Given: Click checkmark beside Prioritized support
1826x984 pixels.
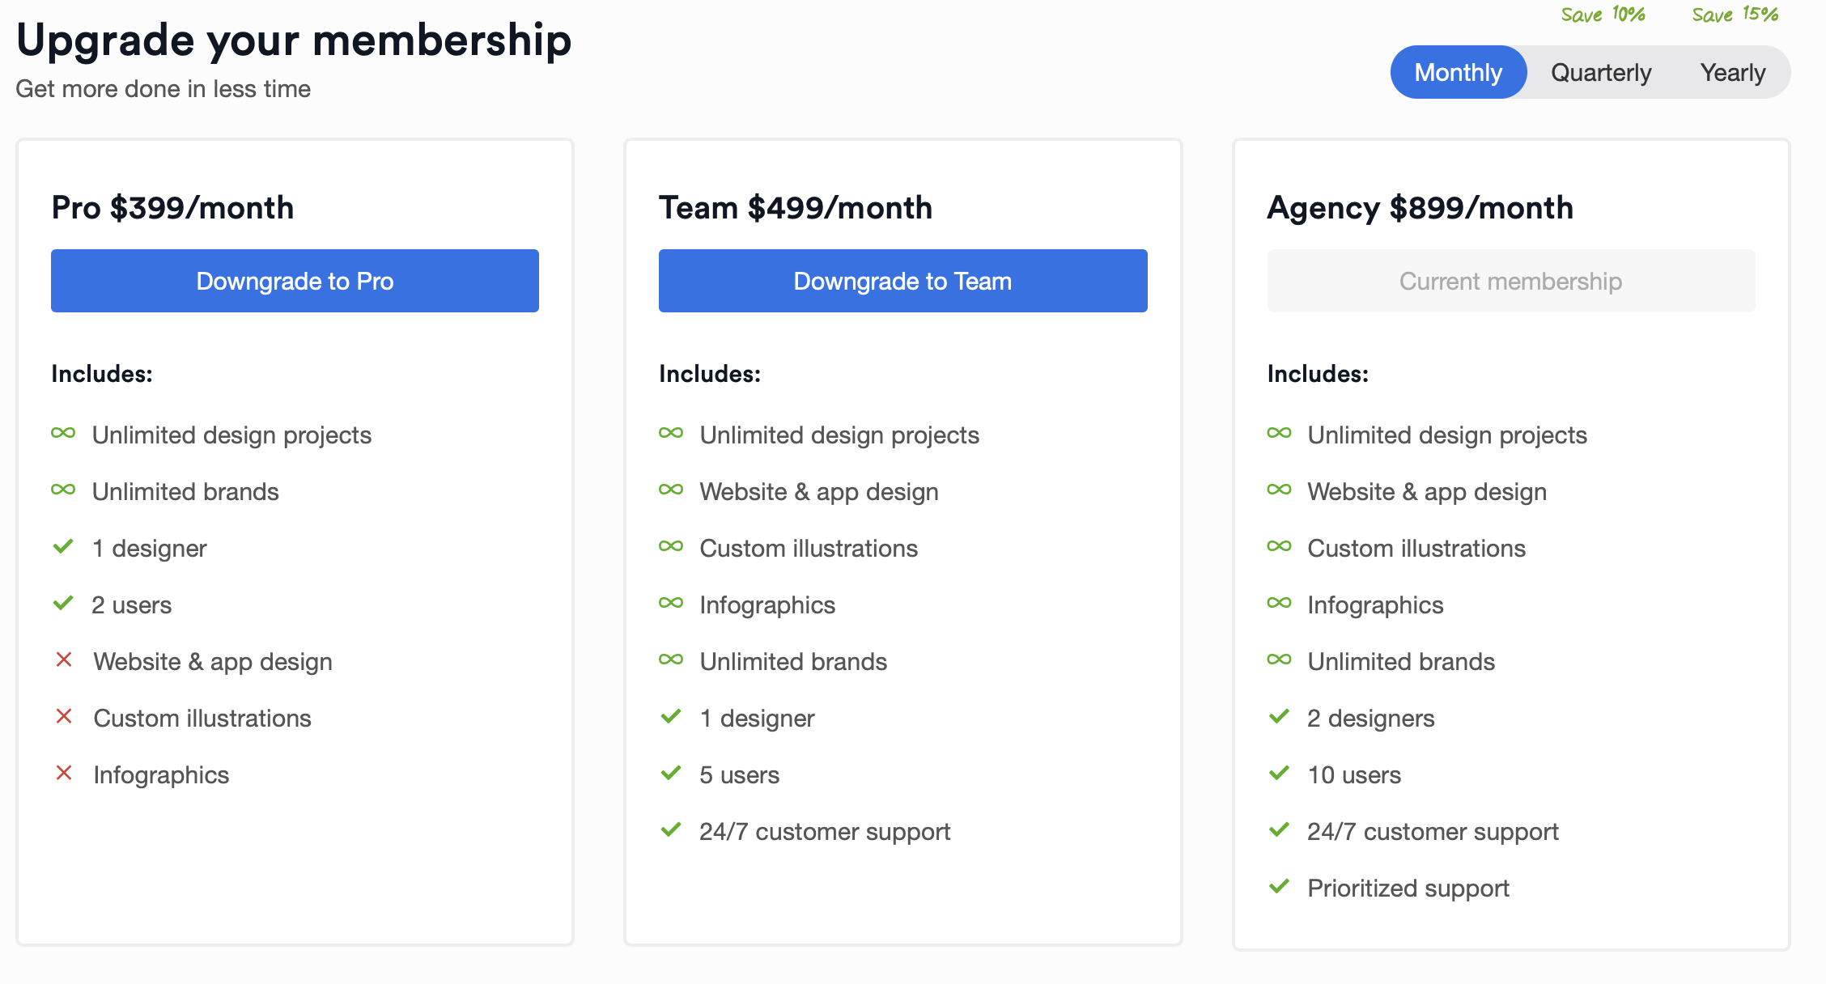Looking at the screenshot, I should coord(1279,887).
